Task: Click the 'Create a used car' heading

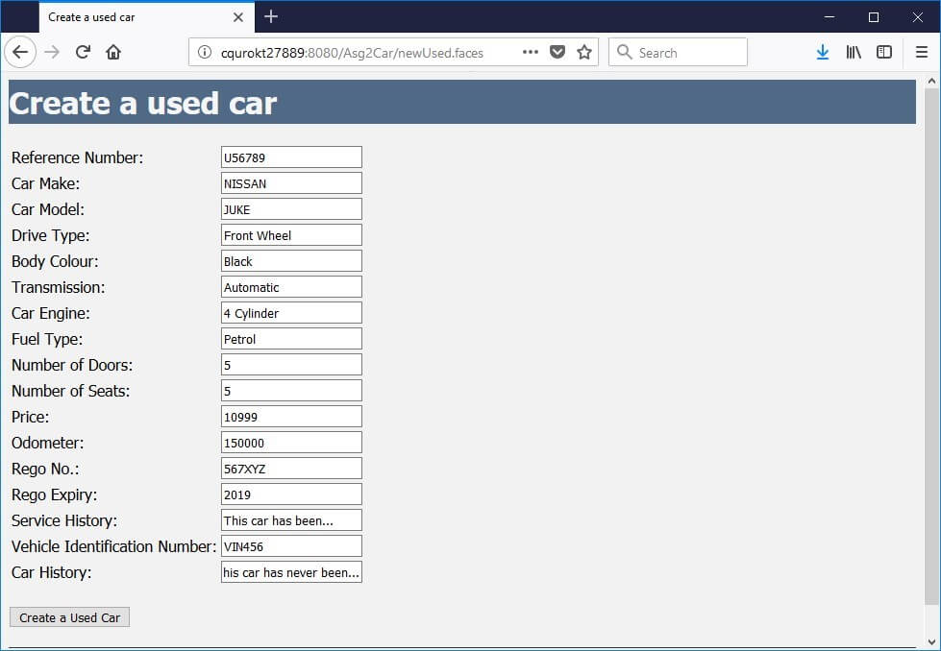Action: tap(143, 103)
